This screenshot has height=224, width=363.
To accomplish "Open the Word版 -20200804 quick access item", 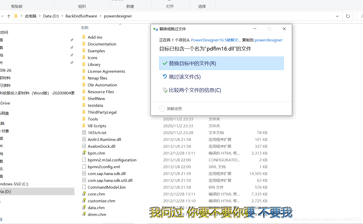I will click(x=37, y=93).
